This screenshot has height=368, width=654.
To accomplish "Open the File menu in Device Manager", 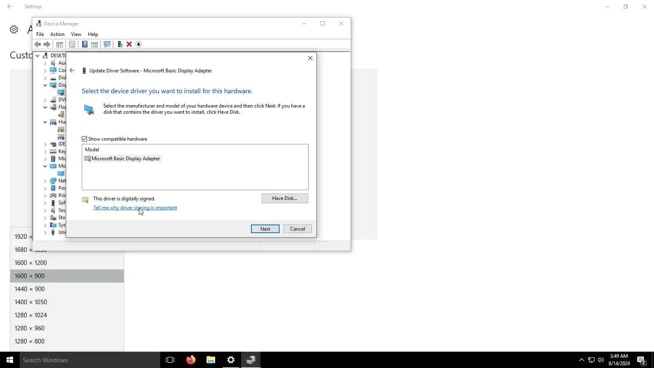I will [40, 34].
